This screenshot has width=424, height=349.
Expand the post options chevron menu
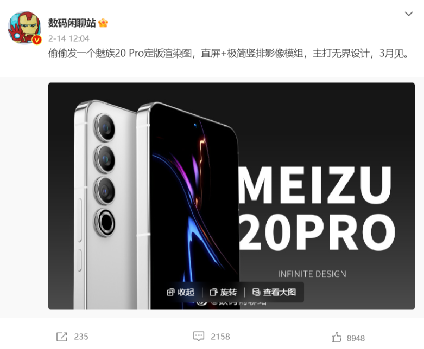coord(409,14)
